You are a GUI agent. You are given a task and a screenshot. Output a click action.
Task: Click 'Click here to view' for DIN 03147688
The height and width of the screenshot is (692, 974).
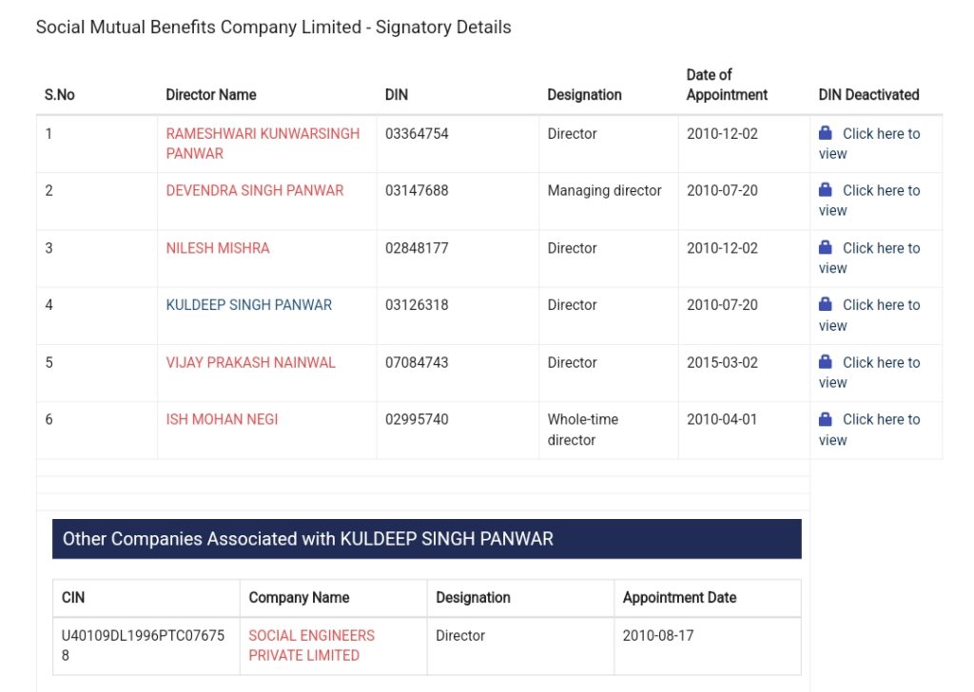[x=869, y=201]
